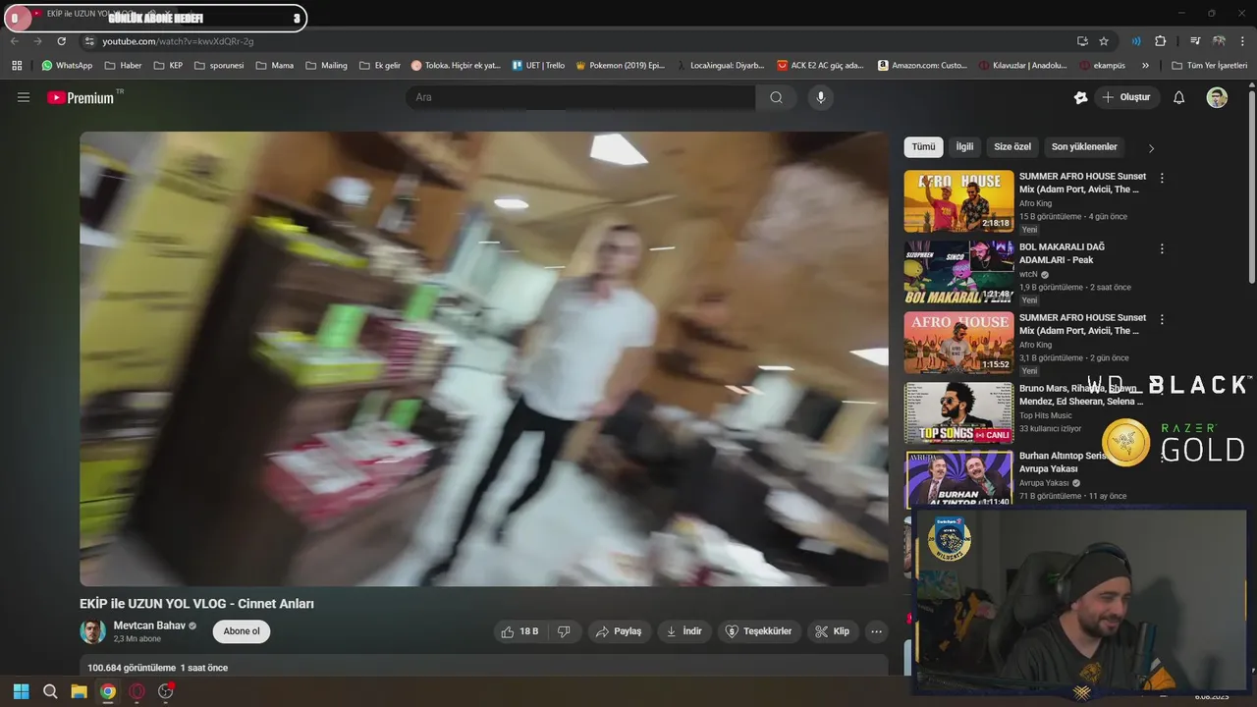Click the search magnifier button

point(776,97)
